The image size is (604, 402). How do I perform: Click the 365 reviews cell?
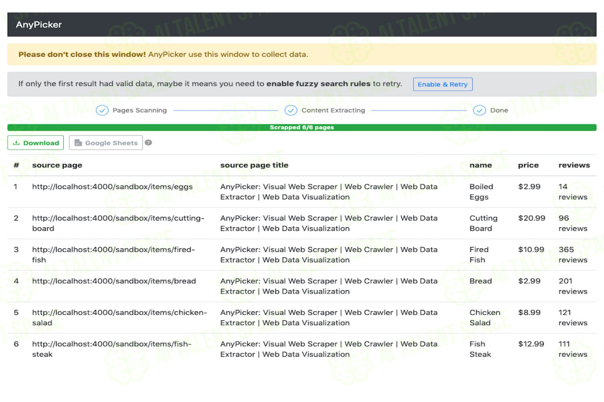coord(573,254)
